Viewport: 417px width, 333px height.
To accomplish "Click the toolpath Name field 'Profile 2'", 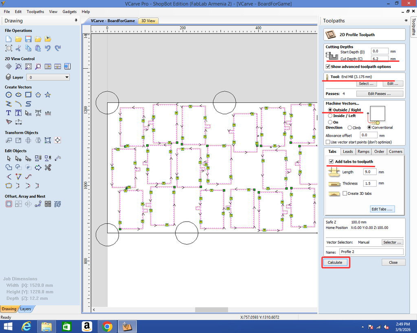I will click(371, 252).
